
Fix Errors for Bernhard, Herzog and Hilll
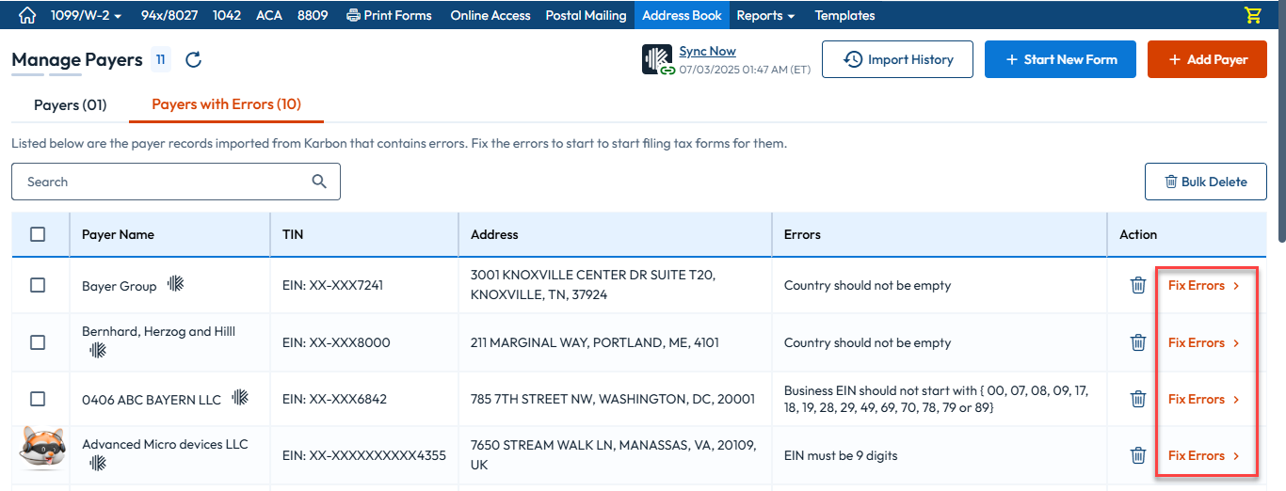coord(1204,342)
